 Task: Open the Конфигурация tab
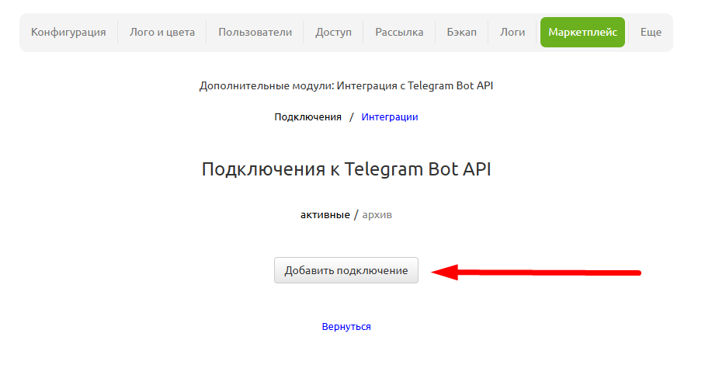point(68,33)
